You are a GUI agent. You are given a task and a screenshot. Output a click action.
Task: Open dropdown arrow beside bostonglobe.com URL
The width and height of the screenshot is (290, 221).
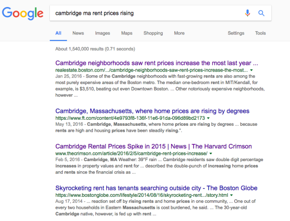[231, 195]
